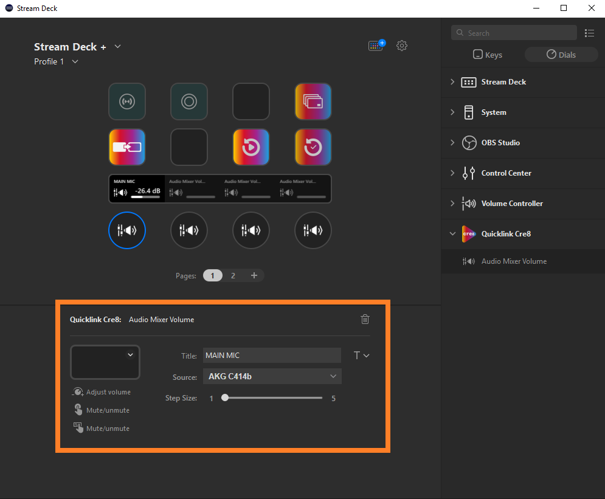Screen dimensions: 605x499
Task: Select the top-right colorful scenes key
Action: pyautogui.click(x=313, y=102)
